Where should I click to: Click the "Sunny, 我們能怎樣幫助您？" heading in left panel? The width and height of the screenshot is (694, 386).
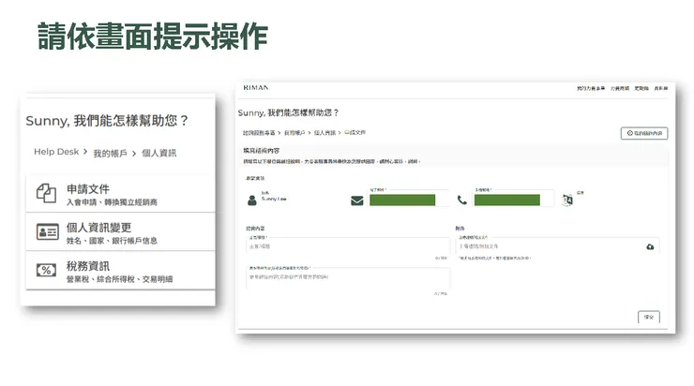[107, 121]
